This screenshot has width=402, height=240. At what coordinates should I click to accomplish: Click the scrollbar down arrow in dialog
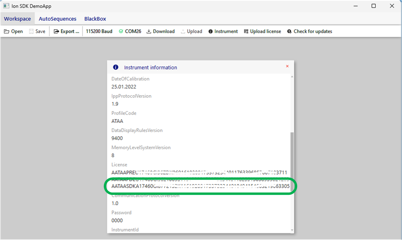click(x=291, y=230)
